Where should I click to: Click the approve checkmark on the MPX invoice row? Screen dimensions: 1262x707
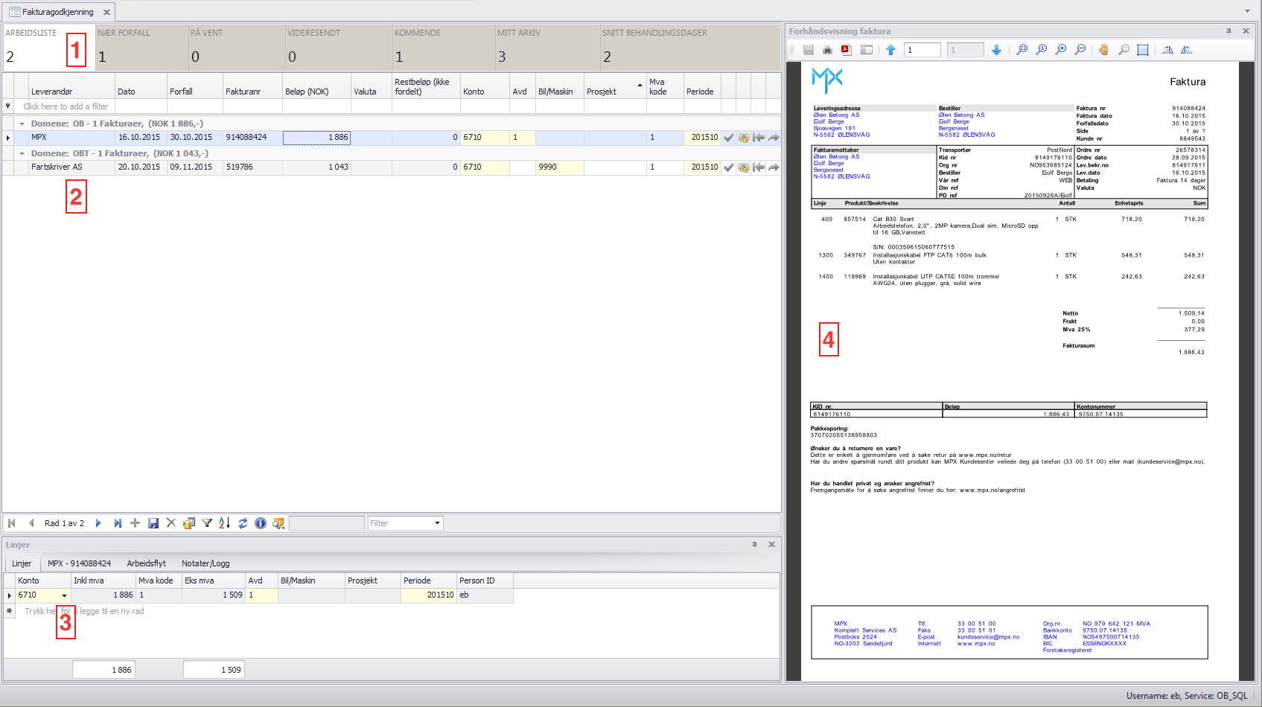coord(729,138)
